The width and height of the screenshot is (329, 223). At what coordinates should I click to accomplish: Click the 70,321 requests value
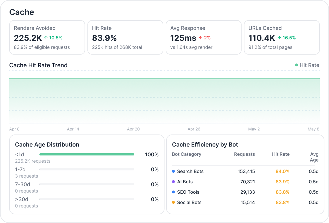[x=248, y=182]
